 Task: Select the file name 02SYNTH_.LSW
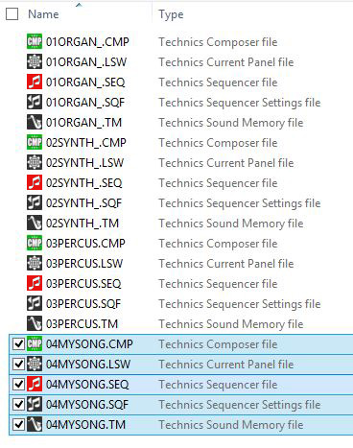point(84,163)
